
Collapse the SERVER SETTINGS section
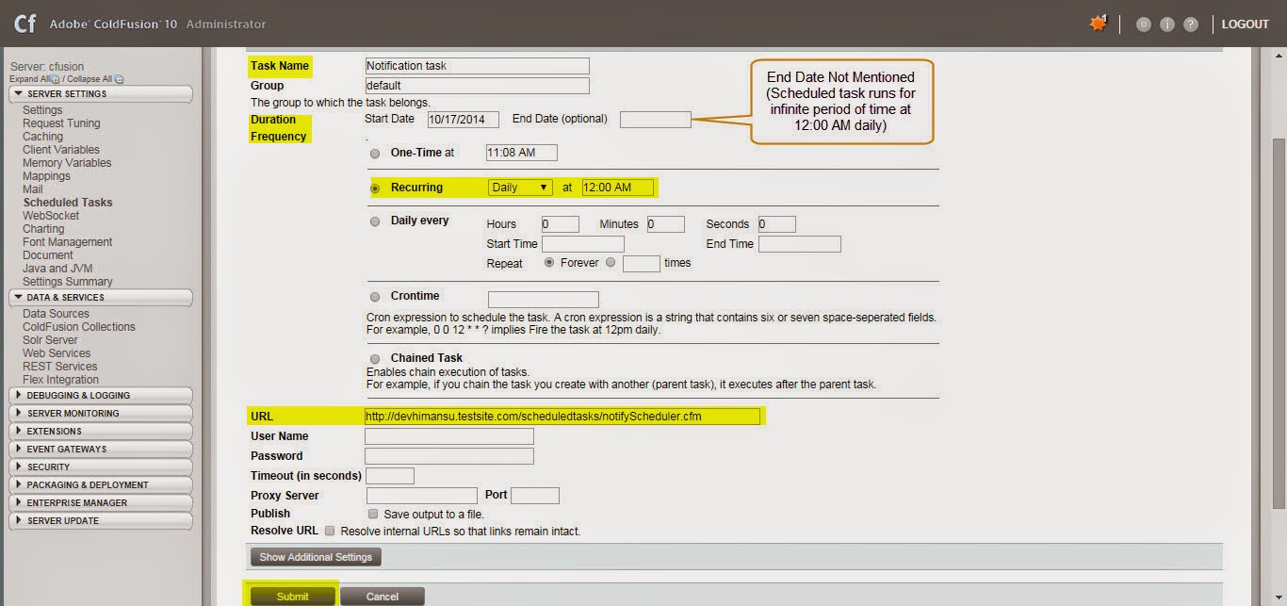click(101, 93)
